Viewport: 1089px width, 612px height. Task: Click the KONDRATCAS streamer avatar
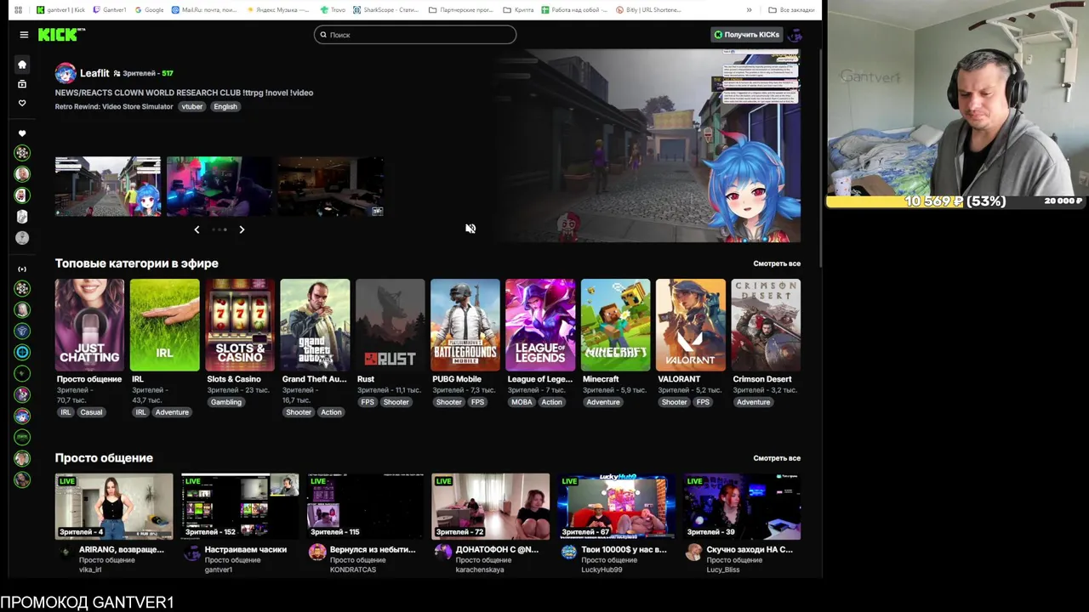click(317, 552)
